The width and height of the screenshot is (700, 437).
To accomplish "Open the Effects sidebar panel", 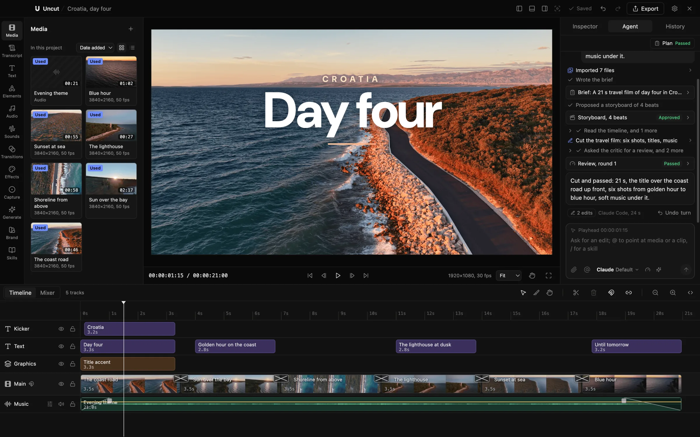I will click(x=12, y=172).
